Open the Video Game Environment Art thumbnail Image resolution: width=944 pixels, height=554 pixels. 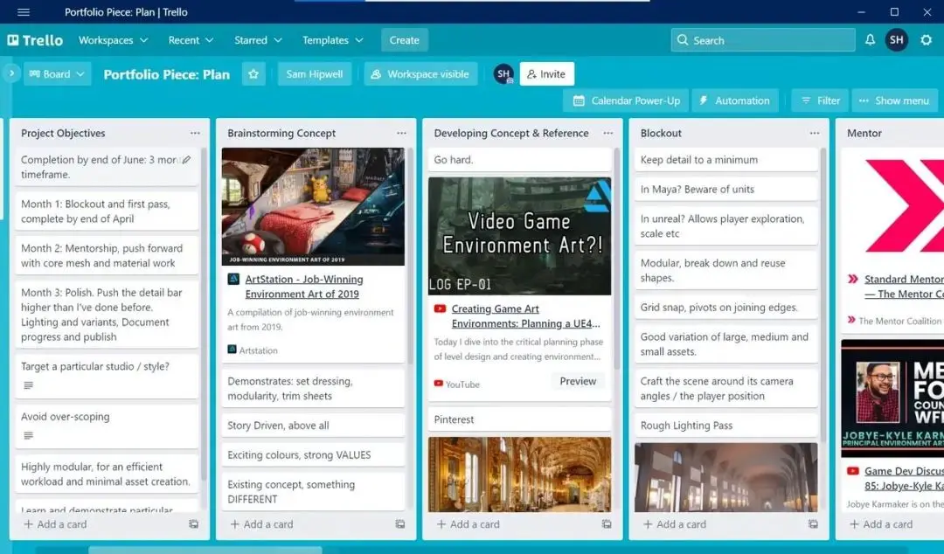coord(519,236)
